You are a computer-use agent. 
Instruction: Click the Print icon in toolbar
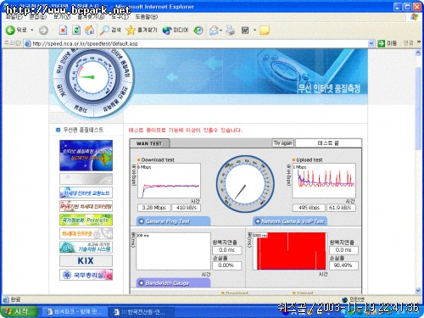pyautogui.click(x=230, y=31)
